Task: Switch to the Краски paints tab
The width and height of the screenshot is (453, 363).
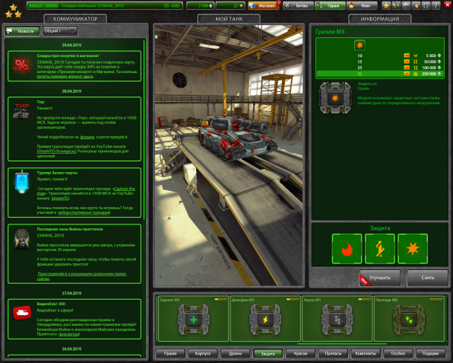Action: click(300, 353)
